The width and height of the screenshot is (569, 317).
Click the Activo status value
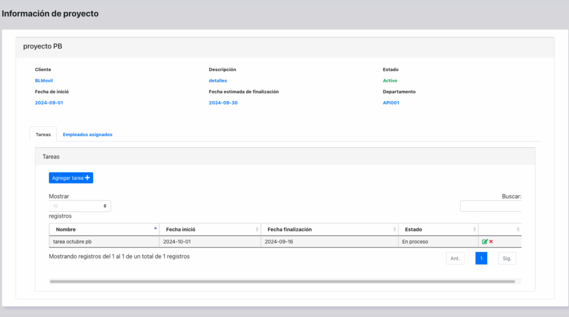coord(390,81)
